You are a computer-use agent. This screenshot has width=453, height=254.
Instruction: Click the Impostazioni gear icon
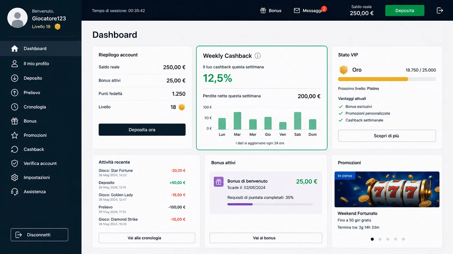[14, 178]
